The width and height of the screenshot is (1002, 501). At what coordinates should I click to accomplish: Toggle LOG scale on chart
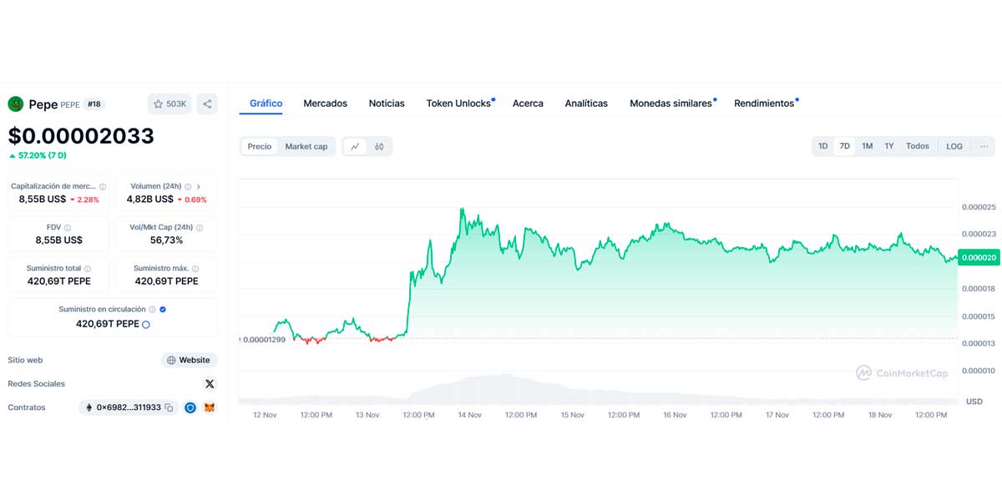(954, 146)
